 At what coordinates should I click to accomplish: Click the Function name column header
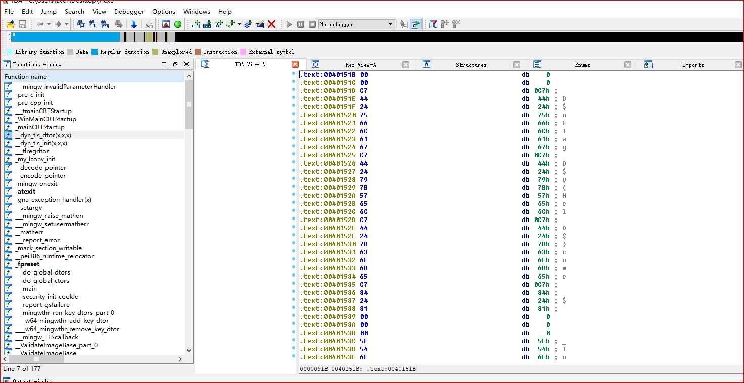tap(94, 77)
